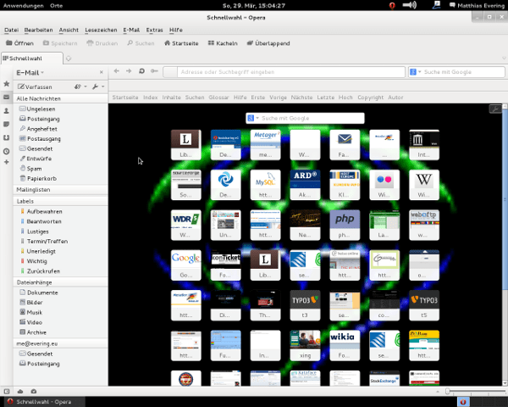Viewport: 508px width, 407px height.
Task: Open the php speed dial tile
Action: pos(345,225)
